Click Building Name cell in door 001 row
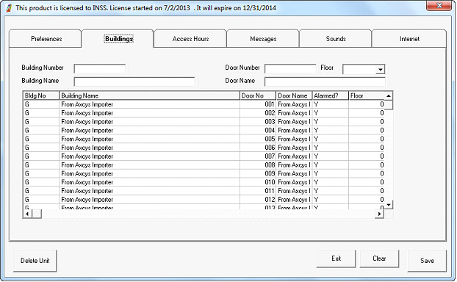The height and width of the screenshot is (282, 457). [x=149, y=104]
